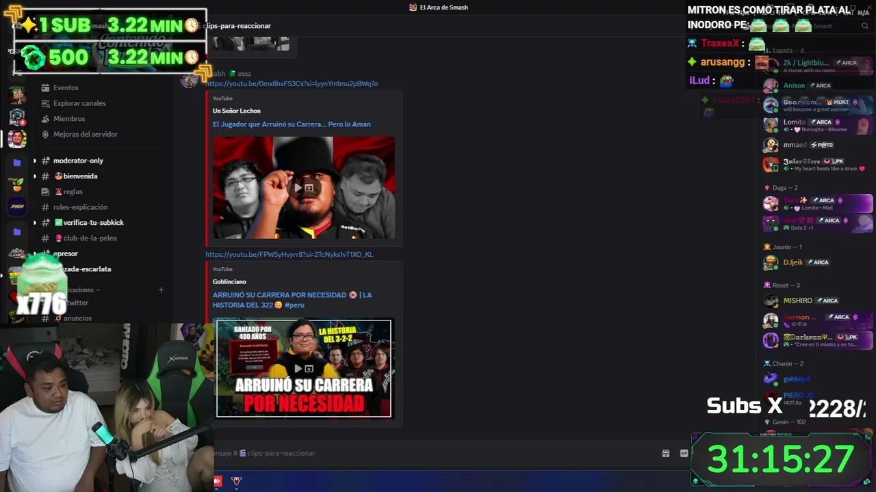
Task: Select the active Smash face server icon
Action: (17, 139)
